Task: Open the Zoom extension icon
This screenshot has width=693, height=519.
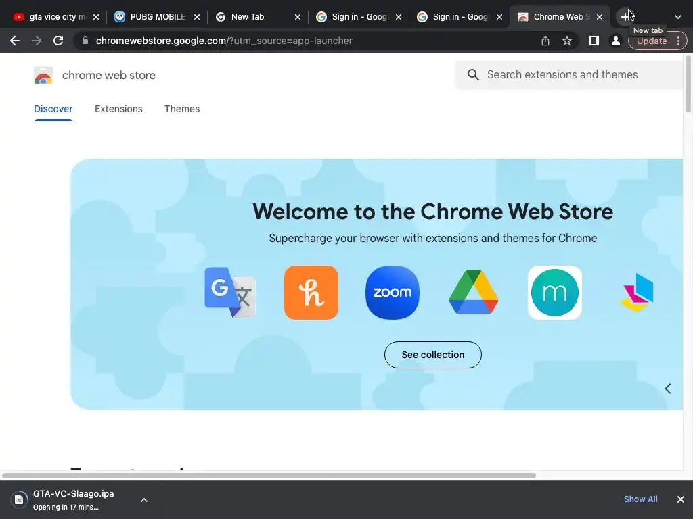Action: (393, 292)
